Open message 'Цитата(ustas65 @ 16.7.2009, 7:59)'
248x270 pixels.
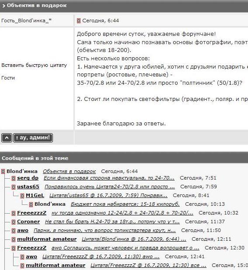point(108,195)
